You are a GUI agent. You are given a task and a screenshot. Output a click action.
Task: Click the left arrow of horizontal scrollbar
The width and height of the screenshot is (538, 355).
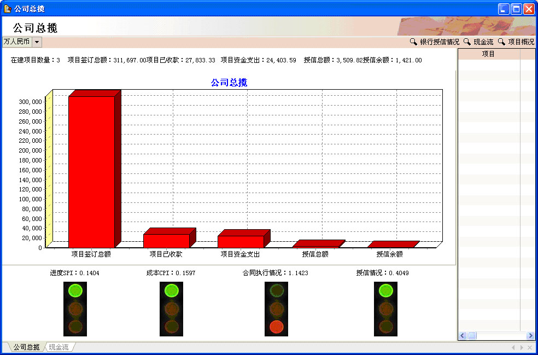coord(463,335)
